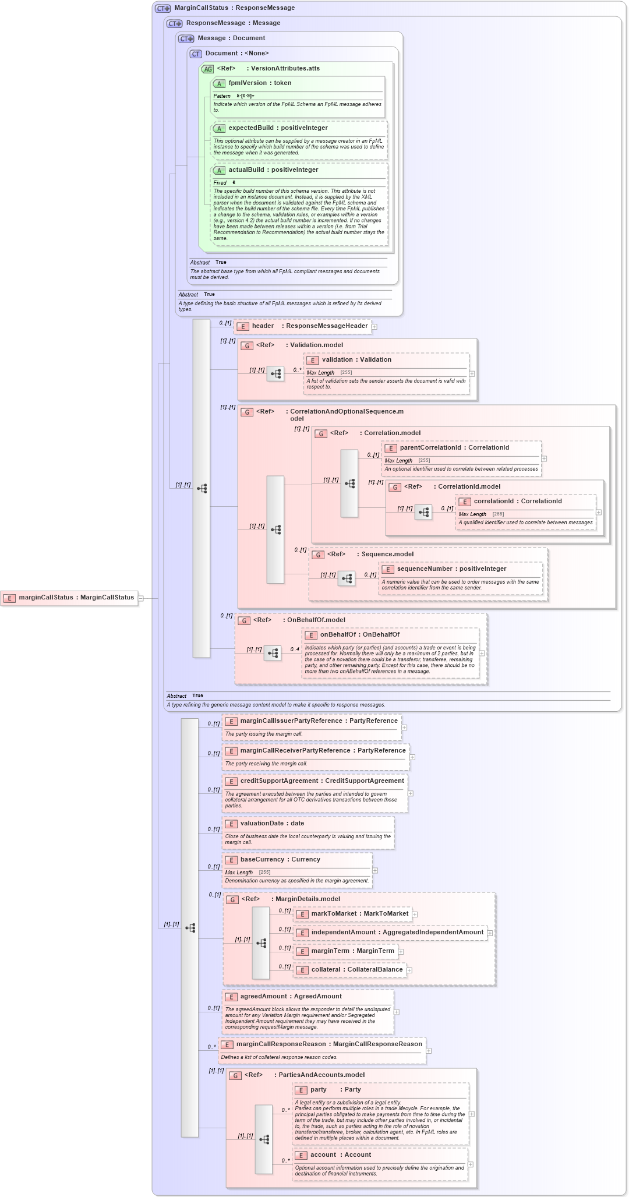629x1197 pixels.
Task: Expand the validation element plus box
Action: point(472,374)
